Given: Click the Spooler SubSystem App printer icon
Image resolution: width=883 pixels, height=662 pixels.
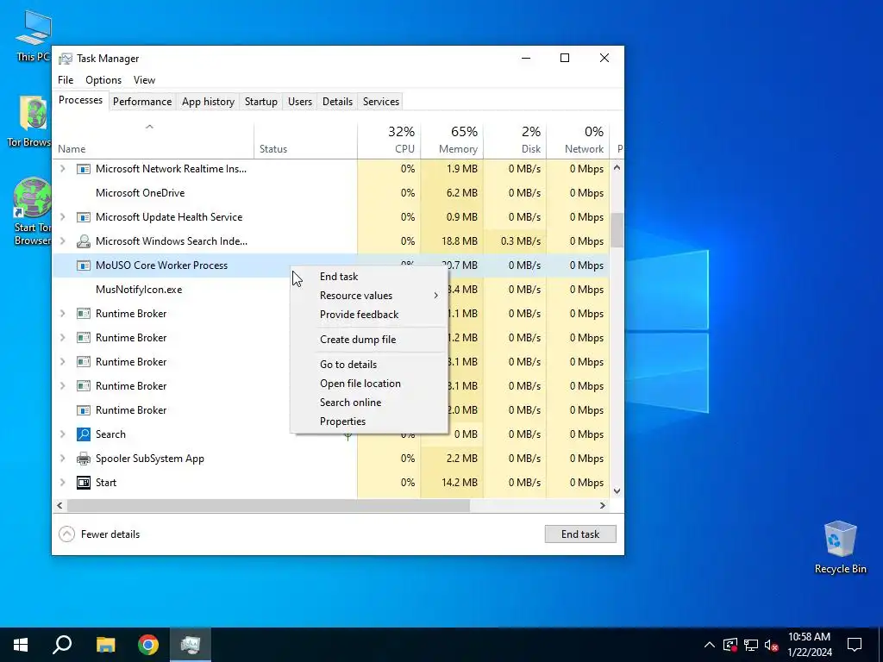Looking at the screenshot, I should coord(84,459).
